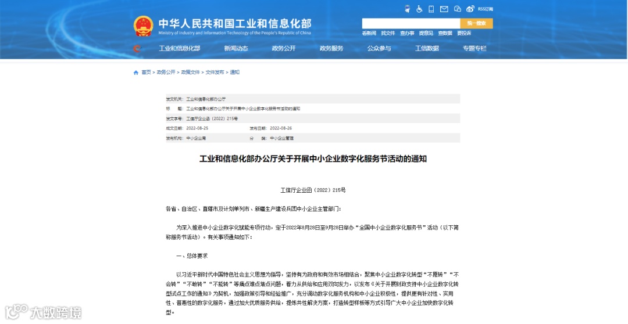Click the orange 统一搜索 button

pyautogui.click(x=477, y=23)
